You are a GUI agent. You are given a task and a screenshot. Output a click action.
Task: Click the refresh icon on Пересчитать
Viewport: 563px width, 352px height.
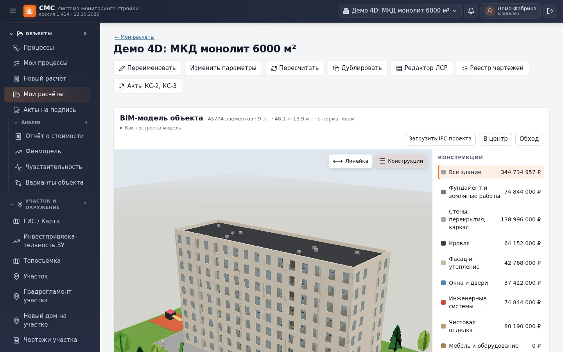(x=274, y=68)
